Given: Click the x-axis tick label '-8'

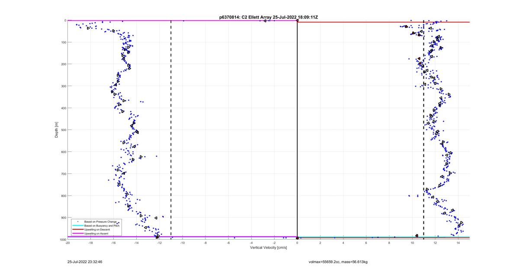Looking at the screenshot, I should pos(205,243).
